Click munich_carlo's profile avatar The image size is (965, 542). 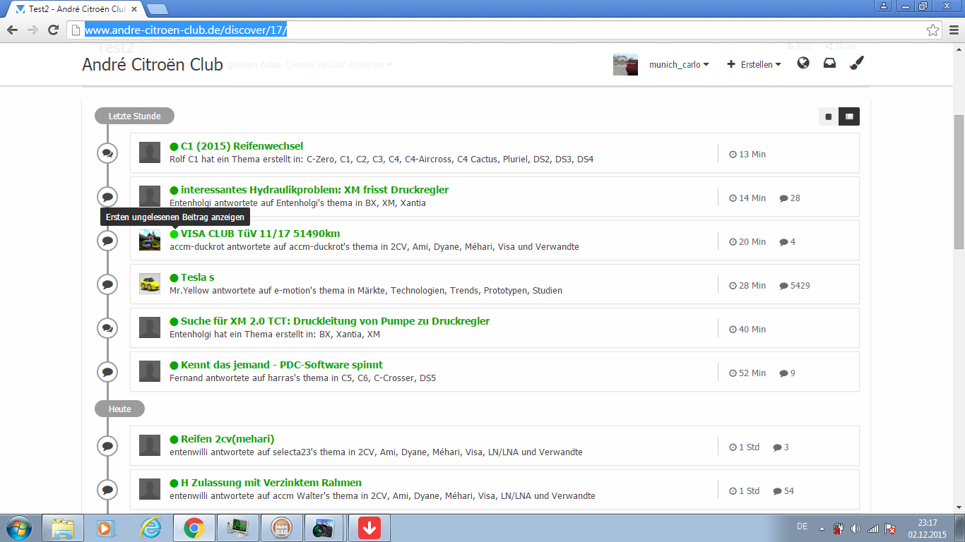point(625,64)
